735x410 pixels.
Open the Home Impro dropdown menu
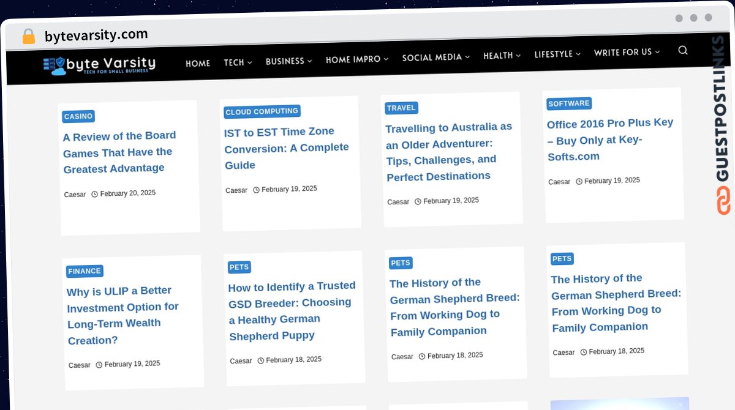click(x=357, y=59)
